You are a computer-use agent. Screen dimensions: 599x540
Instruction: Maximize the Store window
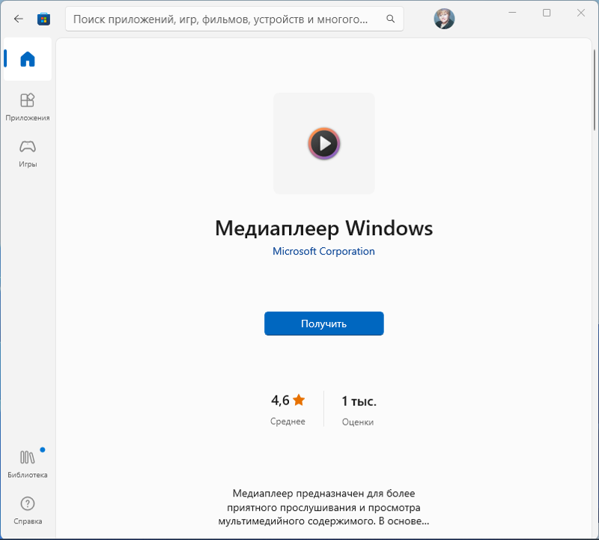point(547,13)
